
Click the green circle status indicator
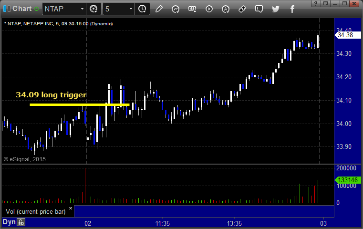click(37, 9)
